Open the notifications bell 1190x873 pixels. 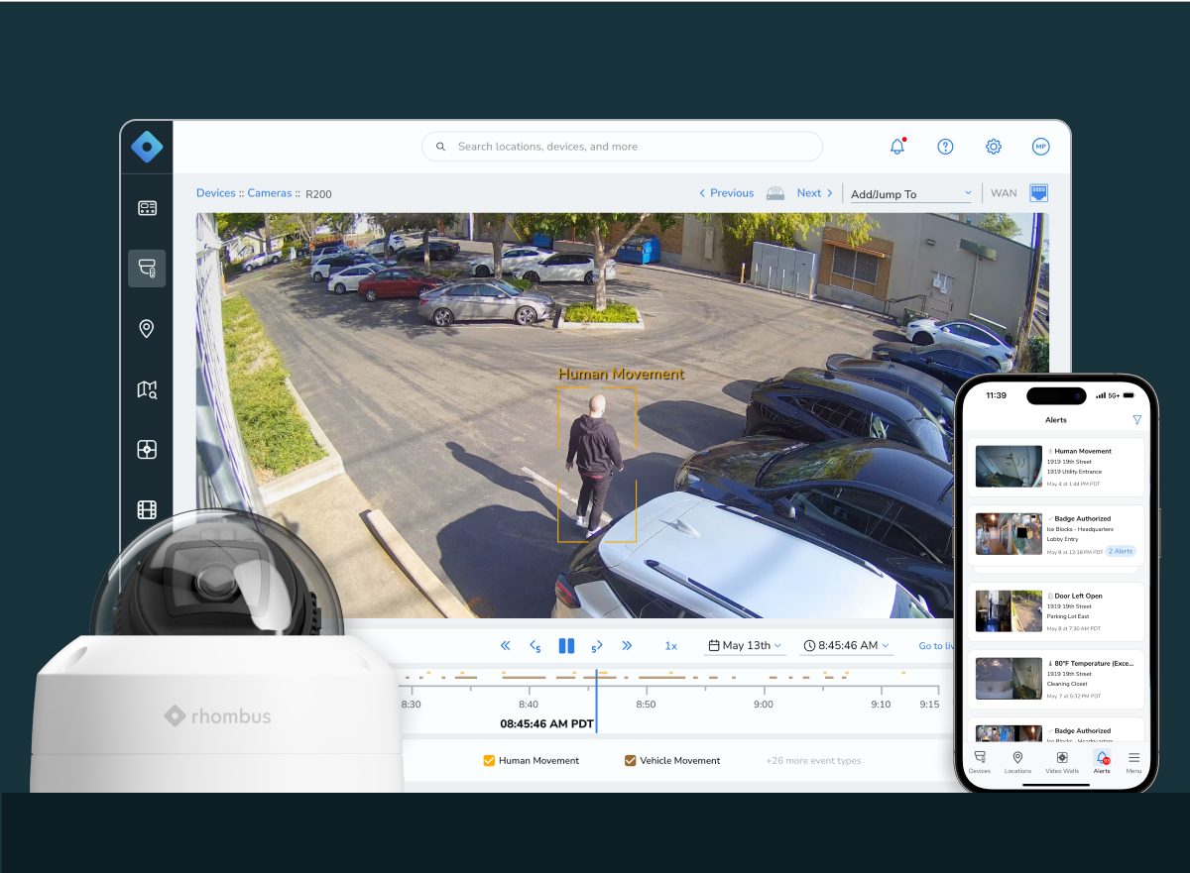click(x=896, y=146)
